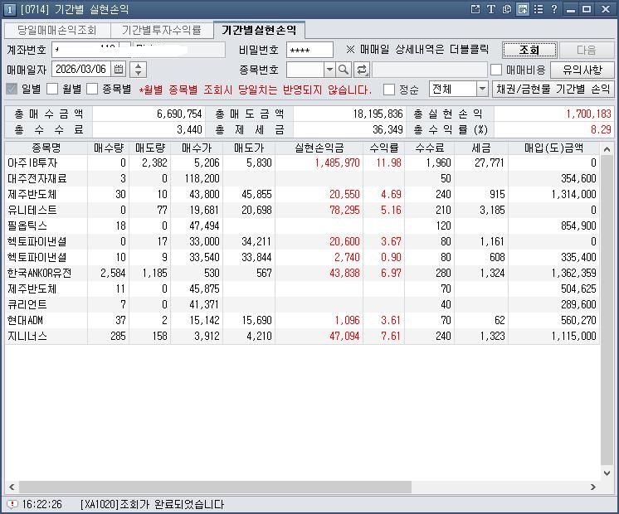Viewport: 619px width, 514px height.
Task: Check the 정순 checkbox
Action: (389, 90)
